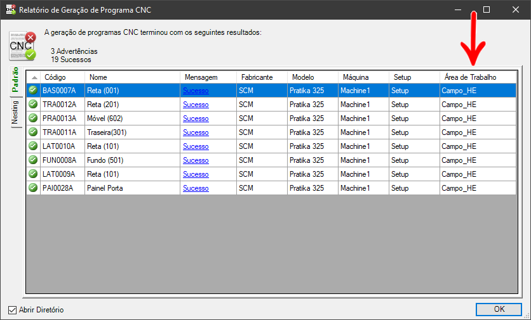Select the PRA0013A code cell
This screenshot has width=531, height=320.
point(62,118)
